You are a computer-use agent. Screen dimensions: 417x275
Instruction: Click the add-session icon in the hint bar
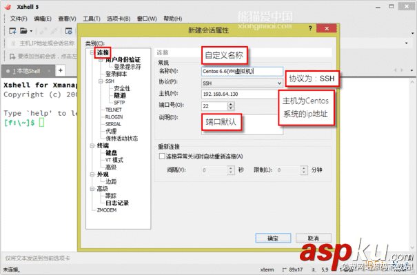(12, 57)
